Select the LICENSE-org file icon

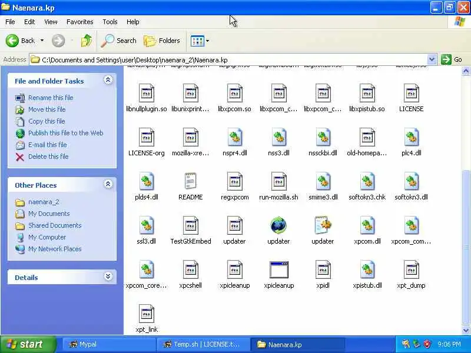point(146,137)
